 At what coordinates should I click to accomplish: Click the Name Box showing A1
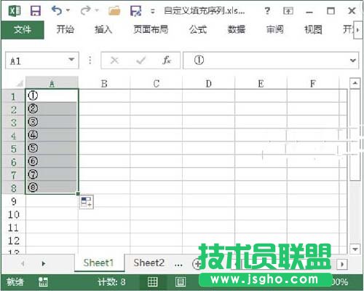click(x=36, y=61)
